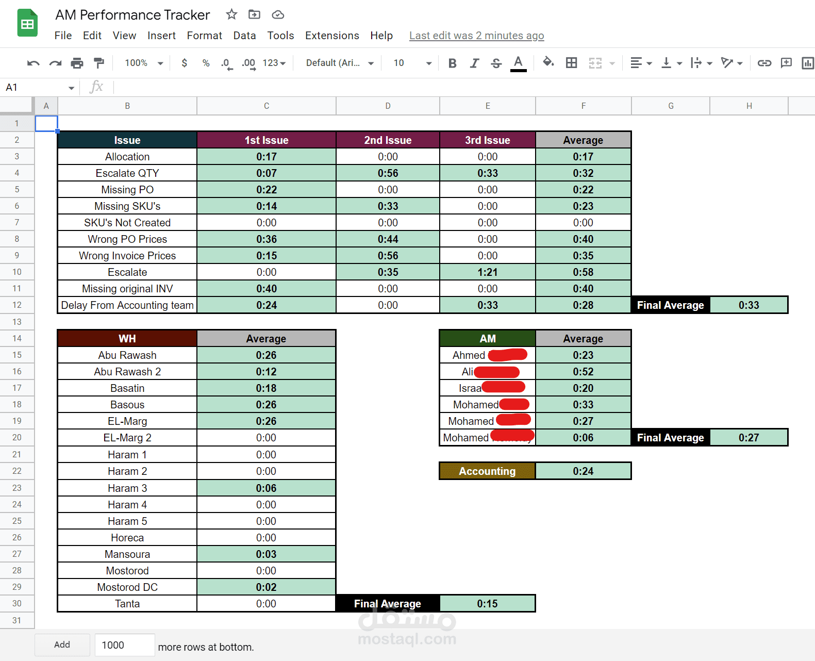Select the 'Mostorod DC' cell

127,587
